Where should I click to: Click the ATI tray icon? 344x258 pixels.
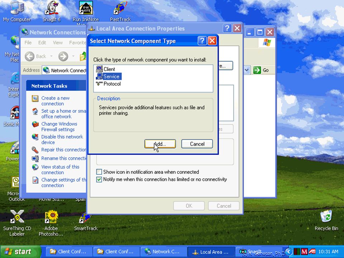coord(312,252)
